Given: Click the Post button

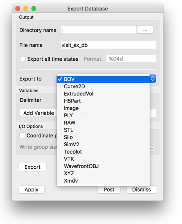Looking at the screenshot, I should (109, 190).
